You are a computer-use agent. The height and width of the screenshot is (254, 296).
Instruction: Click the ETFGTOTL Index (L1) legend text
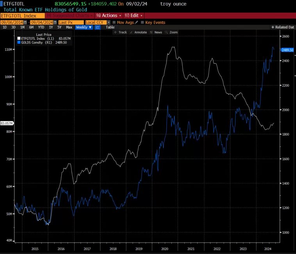37,39
